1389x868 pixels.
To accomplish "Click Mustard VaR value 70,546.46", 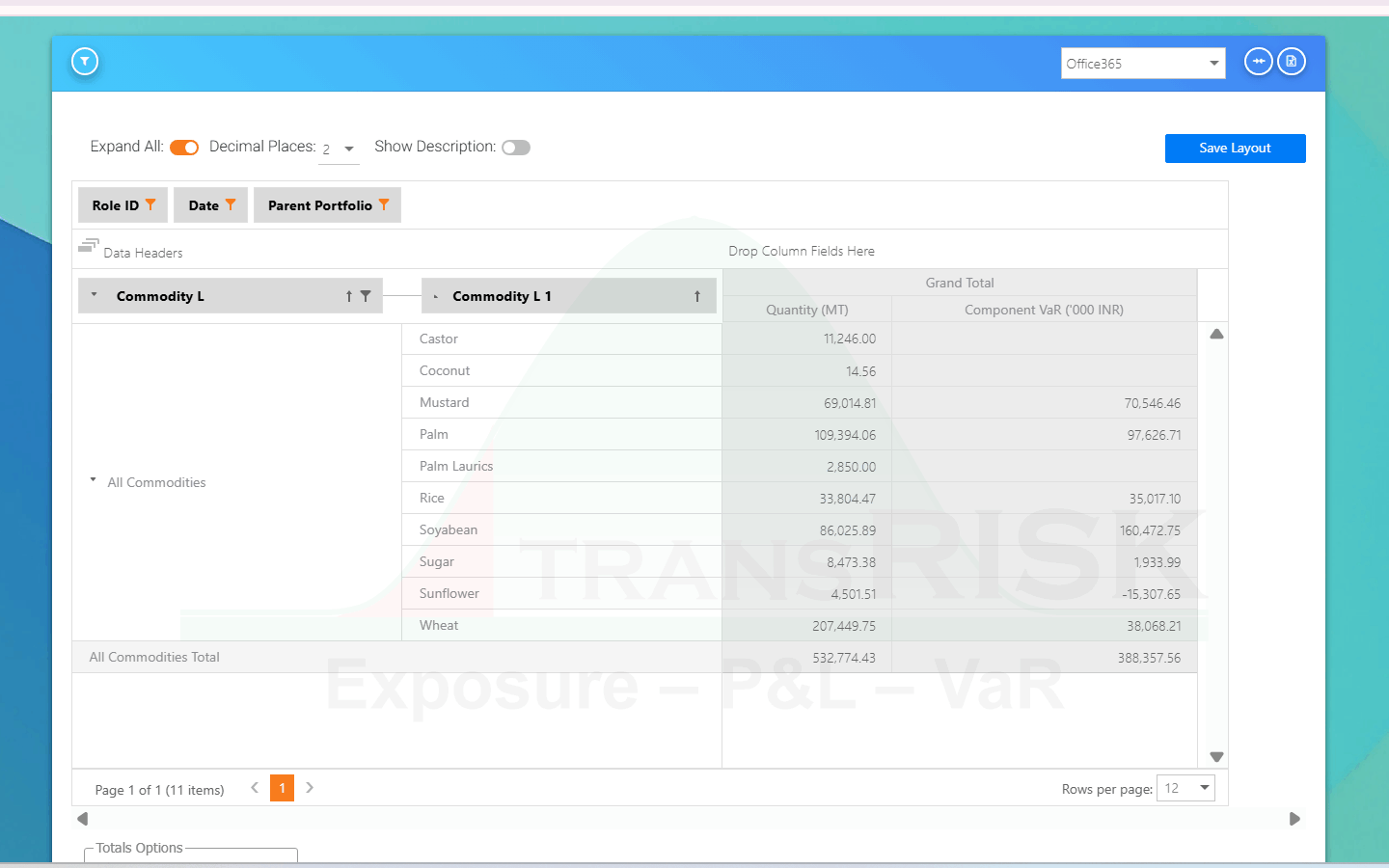I will pos(1152,403).
